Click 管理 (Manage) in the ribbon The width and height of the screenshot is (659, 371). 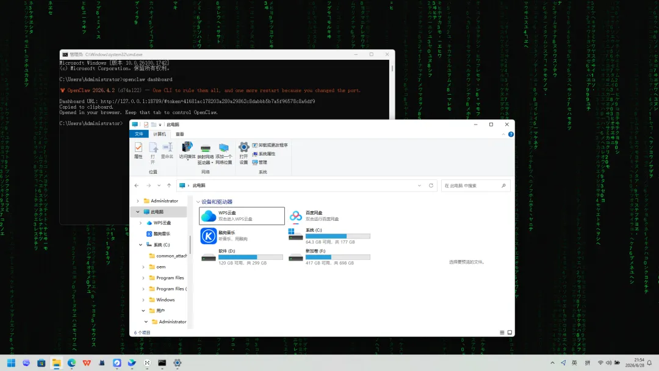259,162
